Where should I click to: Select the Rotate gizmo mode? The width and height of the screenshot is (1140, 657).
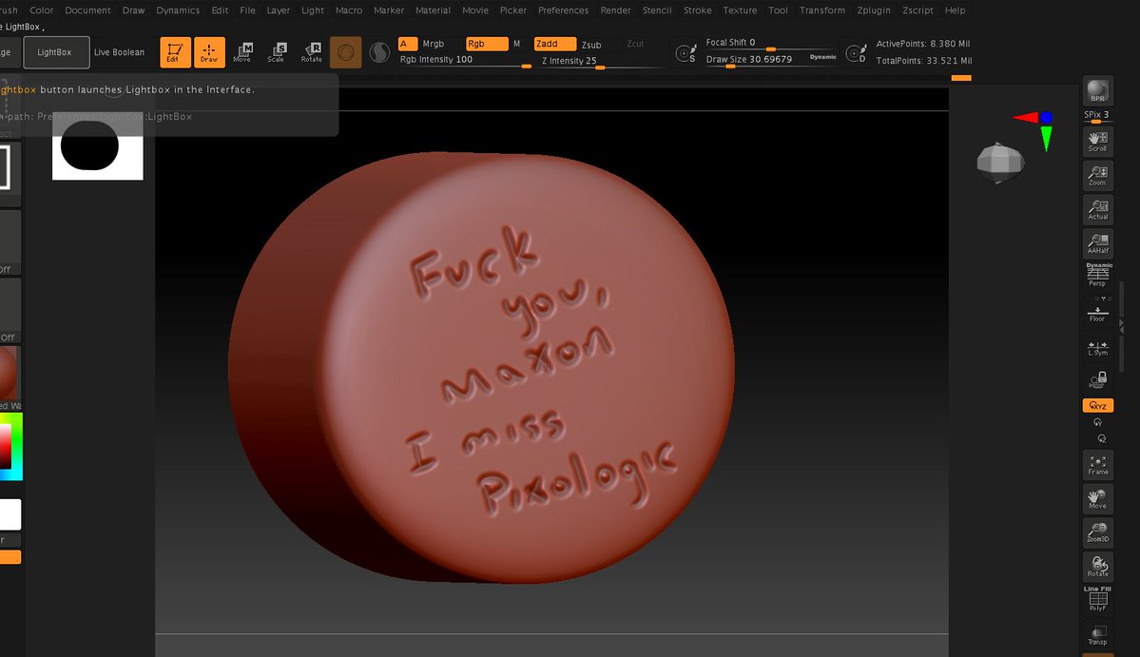click(312, 52)
